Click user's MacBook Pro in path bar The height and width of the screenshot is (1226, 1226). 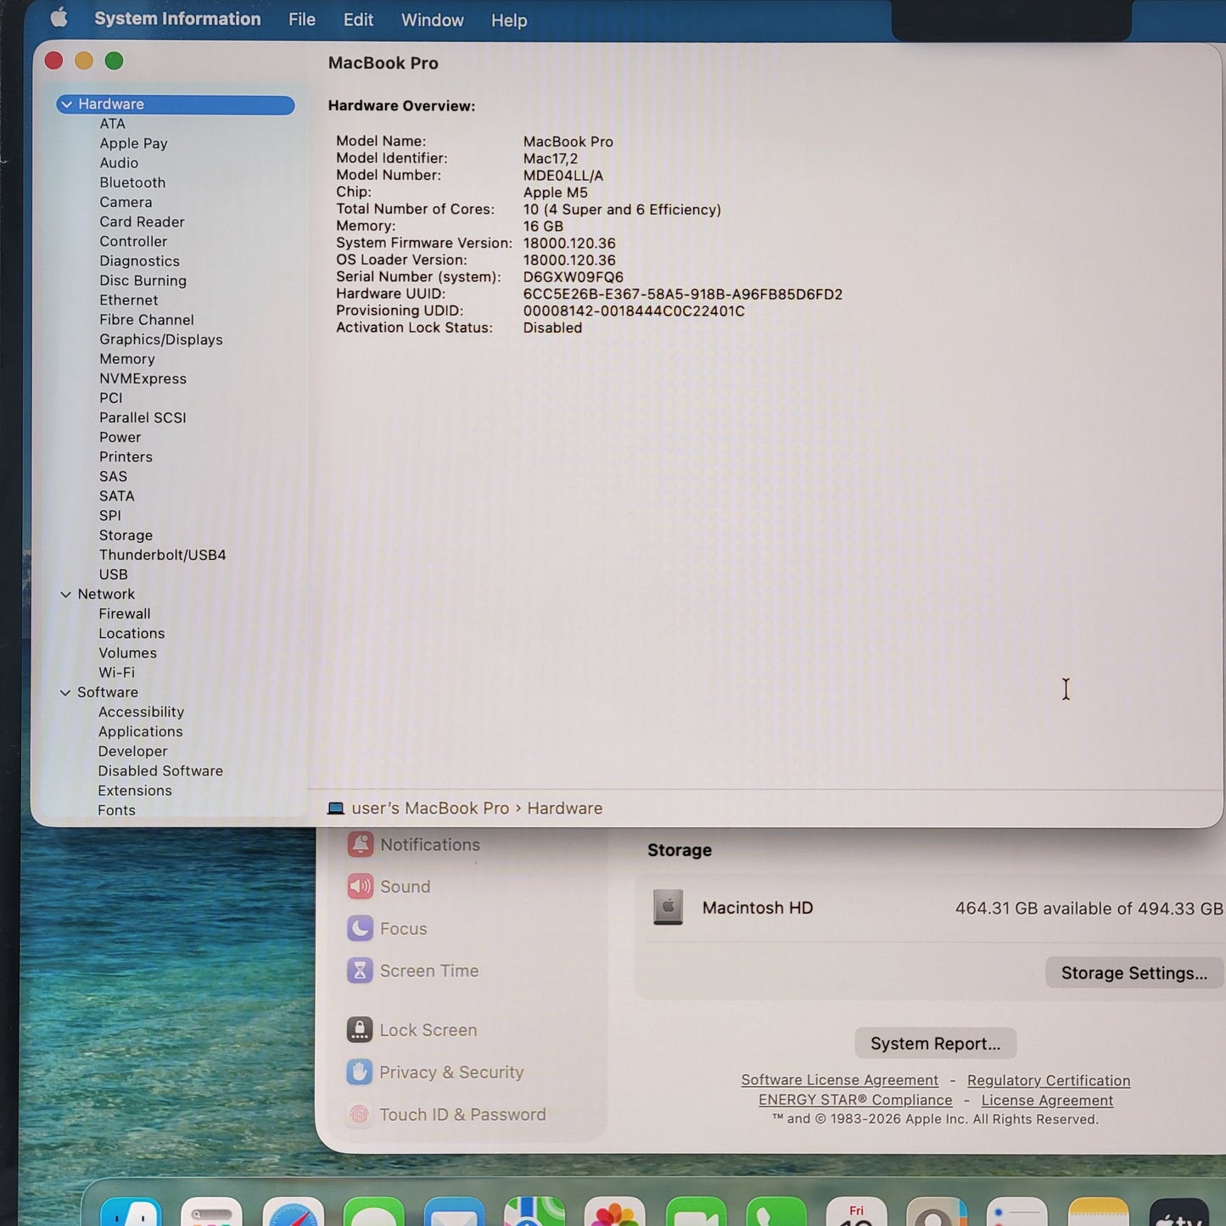[430, 809]
